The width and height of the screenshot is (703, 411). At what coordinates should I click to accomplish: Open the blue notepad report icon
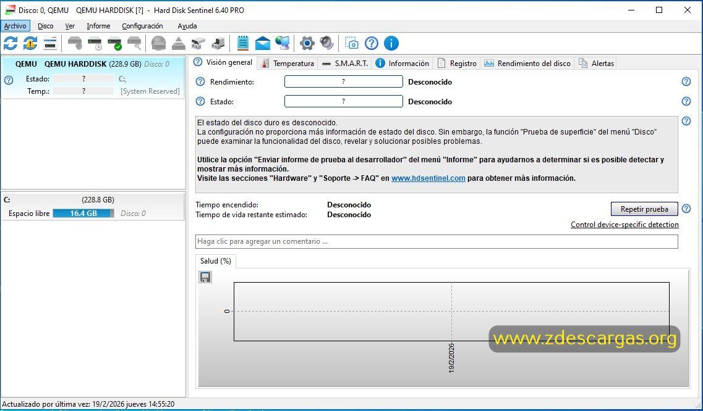tap(242, 43)
